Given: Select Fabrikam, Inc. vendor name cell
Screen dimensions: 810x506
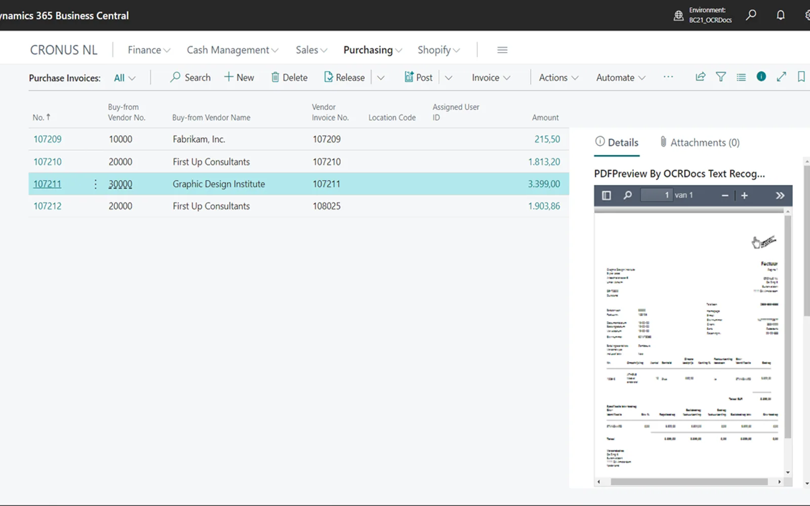Looking at the screenshot, I should tap(199, 139).
